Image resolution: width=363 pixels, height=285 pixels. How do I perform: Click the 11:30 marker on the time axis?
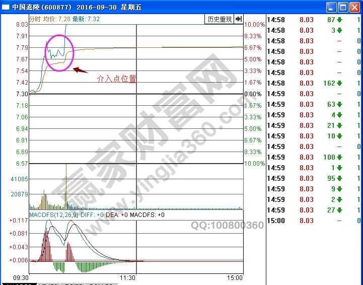pos(128,277)
